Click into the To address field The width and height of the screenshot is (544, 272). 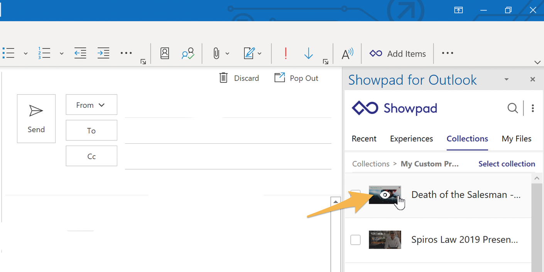point(228,131)
